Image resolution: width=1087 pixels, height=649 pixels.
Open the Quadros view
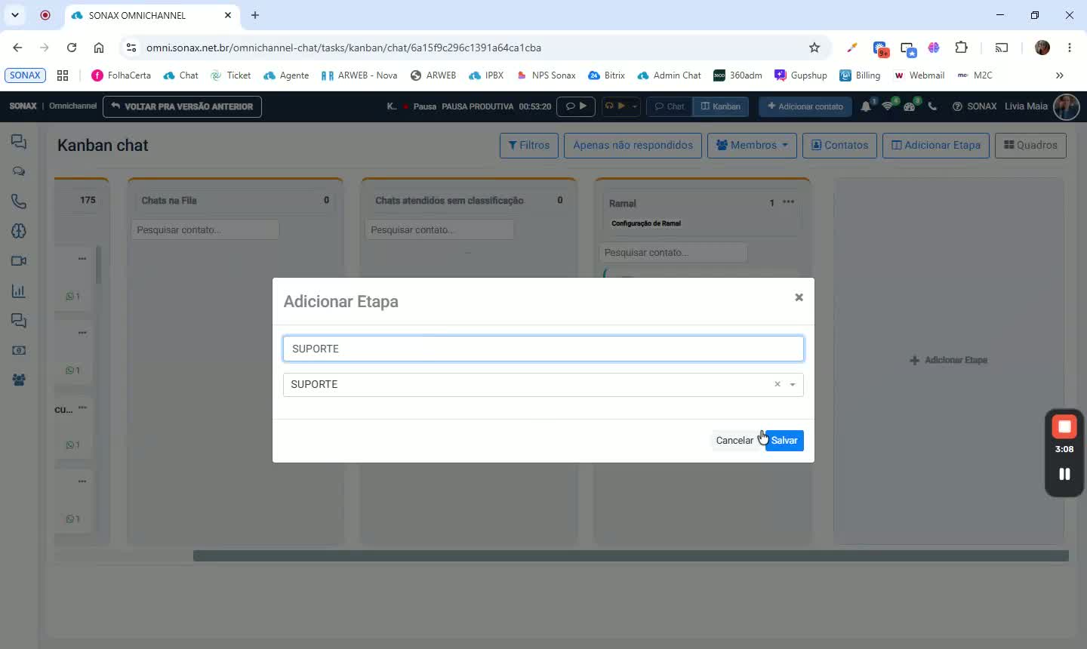1030,146
